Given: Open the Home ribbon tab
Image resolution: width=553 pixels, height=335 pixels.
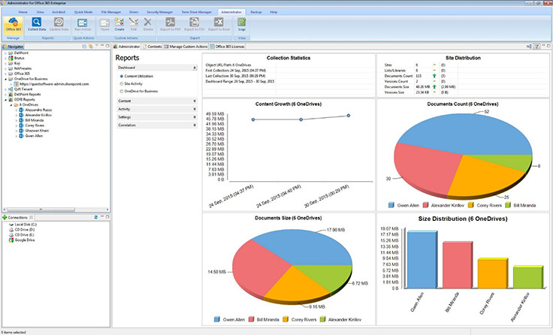Looking at the screenshot, I should click(x=23, y=12).
